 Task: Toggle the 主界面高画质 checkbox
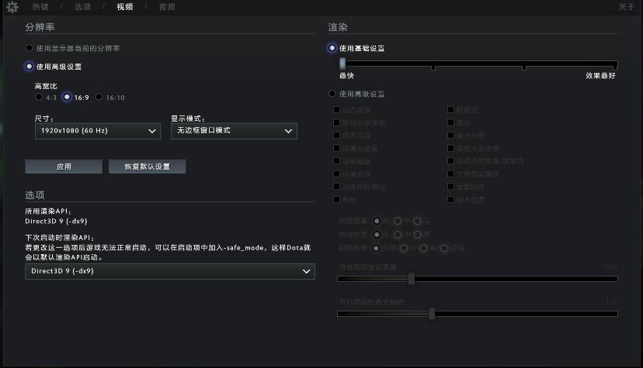(x=450, y=174)
